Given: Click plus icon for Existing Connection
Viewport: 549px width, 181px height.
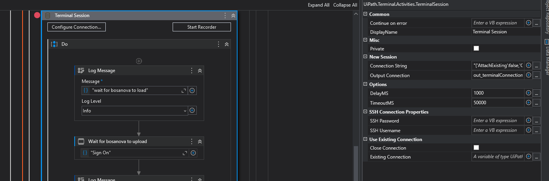Looking at the screenshot, I should 528,157.
